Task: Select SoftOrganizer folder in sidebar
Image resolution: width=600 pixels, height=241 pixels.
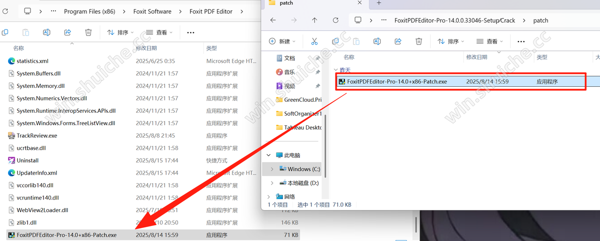Action: [298, 113]
